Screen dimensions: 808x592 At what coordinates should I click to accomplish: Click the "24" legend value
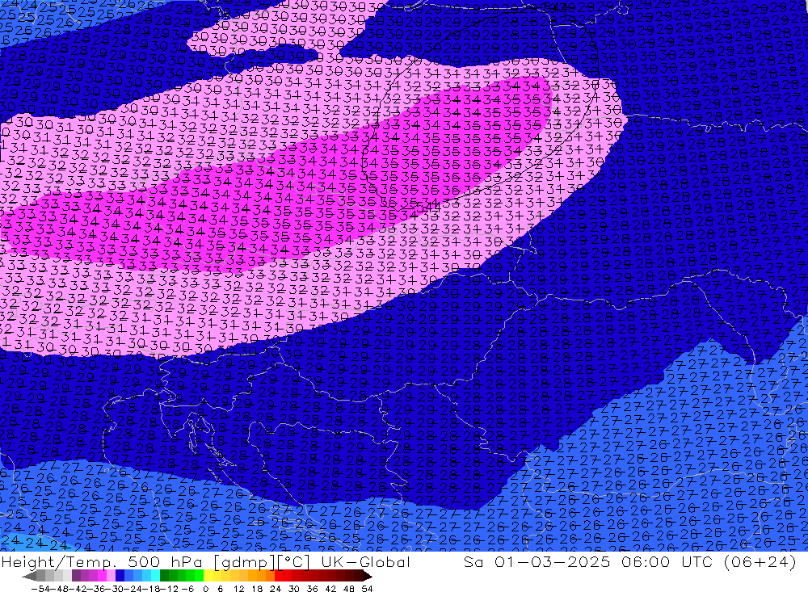[276, 589]
